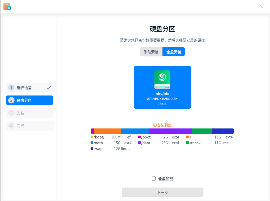Viewport: 270px width, 201px height.
Task: Click the orange root partition bar segment
Action: point(108,131)
